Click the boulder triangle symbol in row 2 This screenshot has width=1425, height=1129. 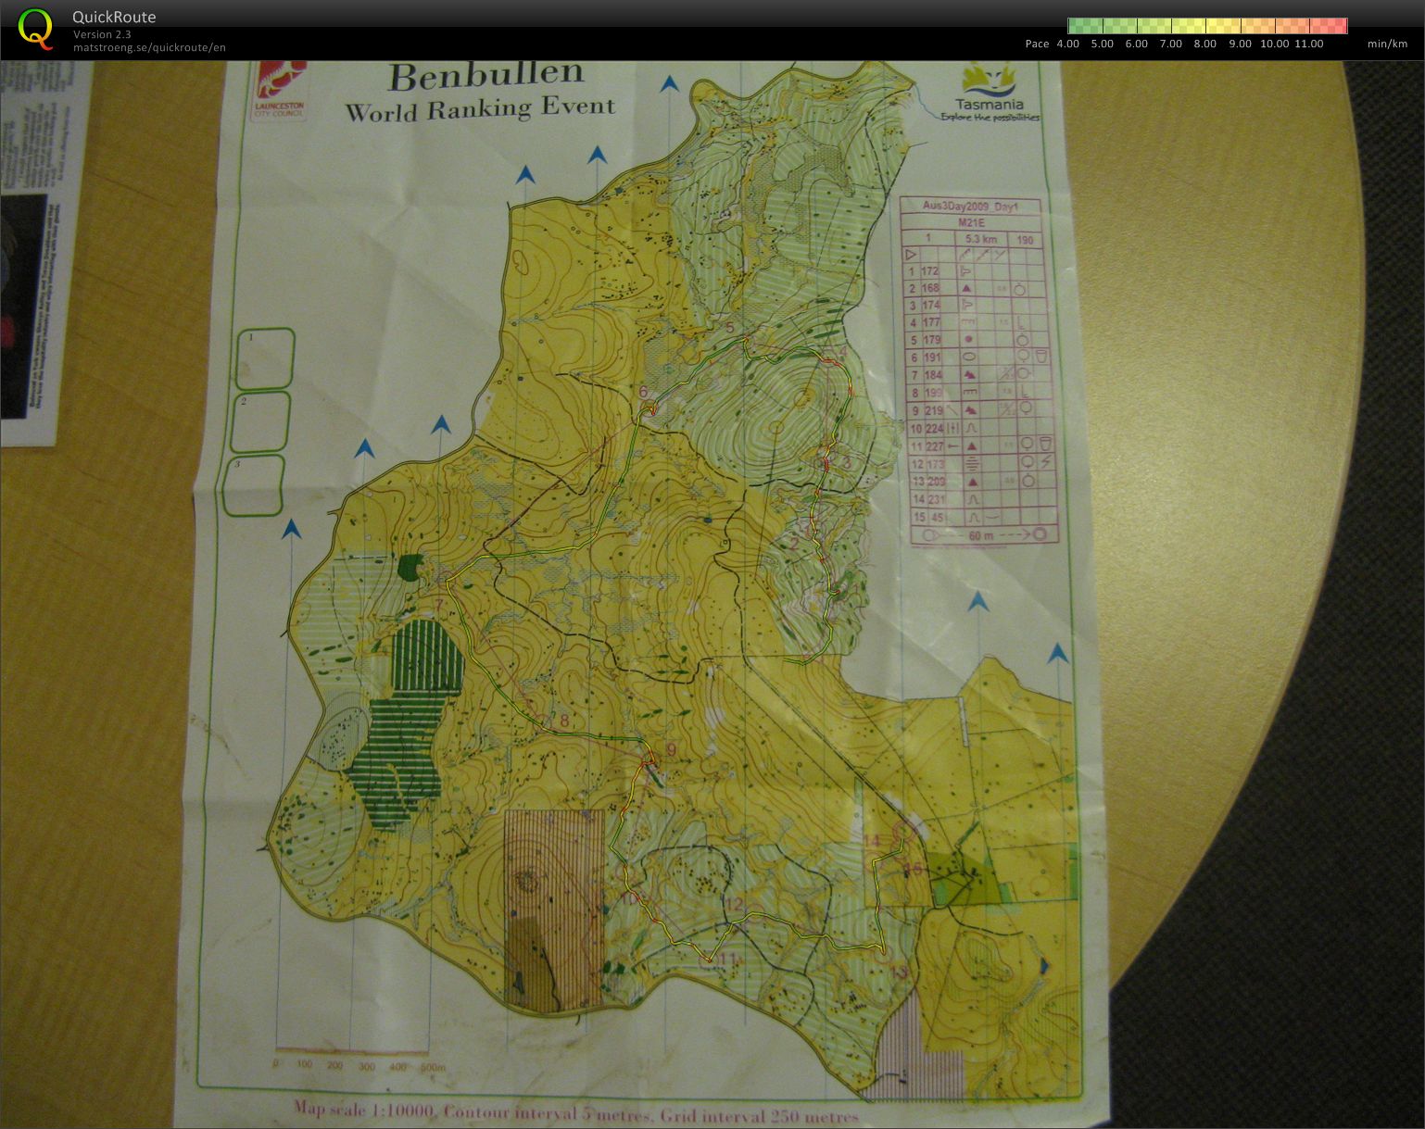pyautogui.click(x=965, y=289)
